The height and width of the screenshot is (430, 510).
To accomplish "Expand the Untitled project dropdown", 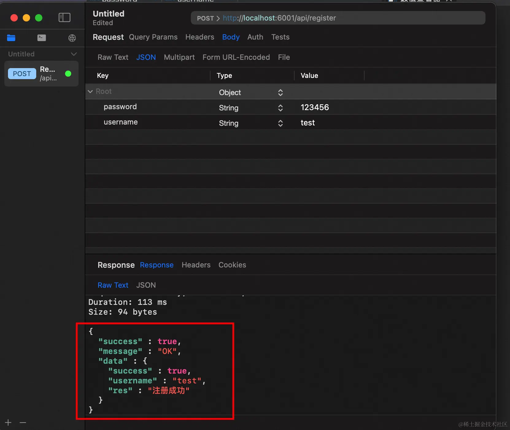I will coord(74,54).
